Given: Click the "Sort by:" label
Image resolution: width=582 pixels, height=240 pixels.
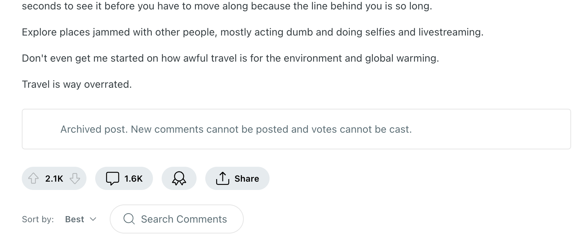Looking at the screenshot, I should pyautogui.click(x=38, y=219).
